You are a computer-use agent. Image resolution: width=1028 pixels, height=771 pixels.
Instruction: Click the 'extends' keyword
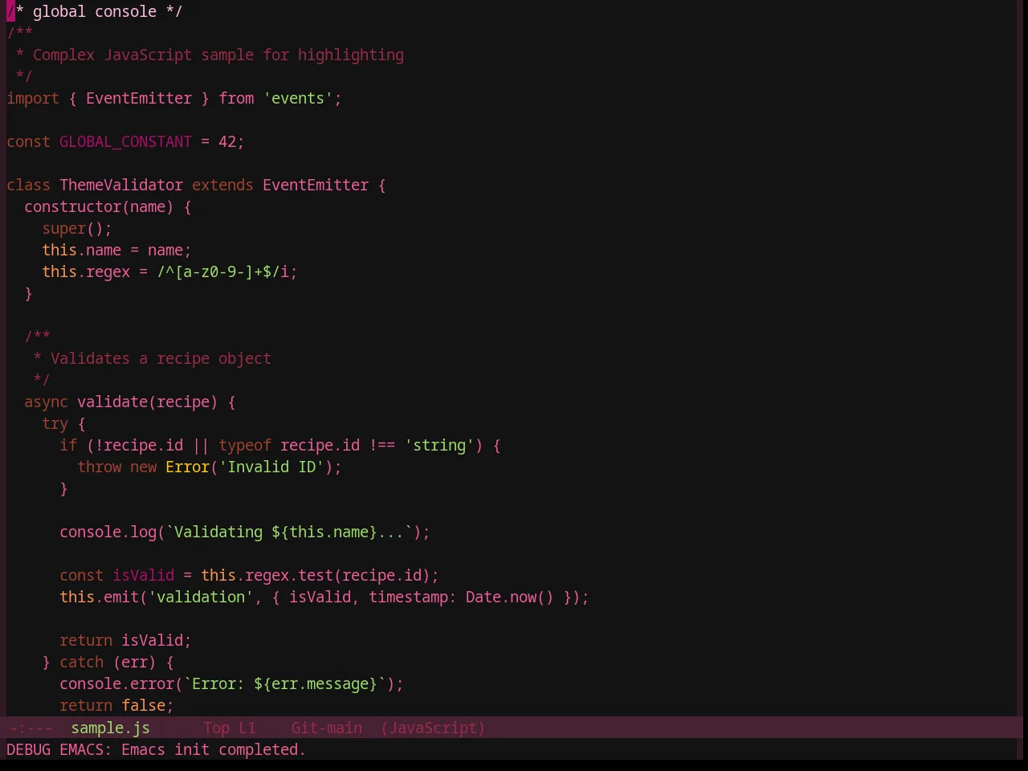222,185
